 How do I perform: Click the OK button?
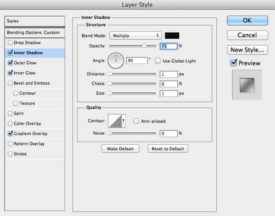[x=247, y=21]
